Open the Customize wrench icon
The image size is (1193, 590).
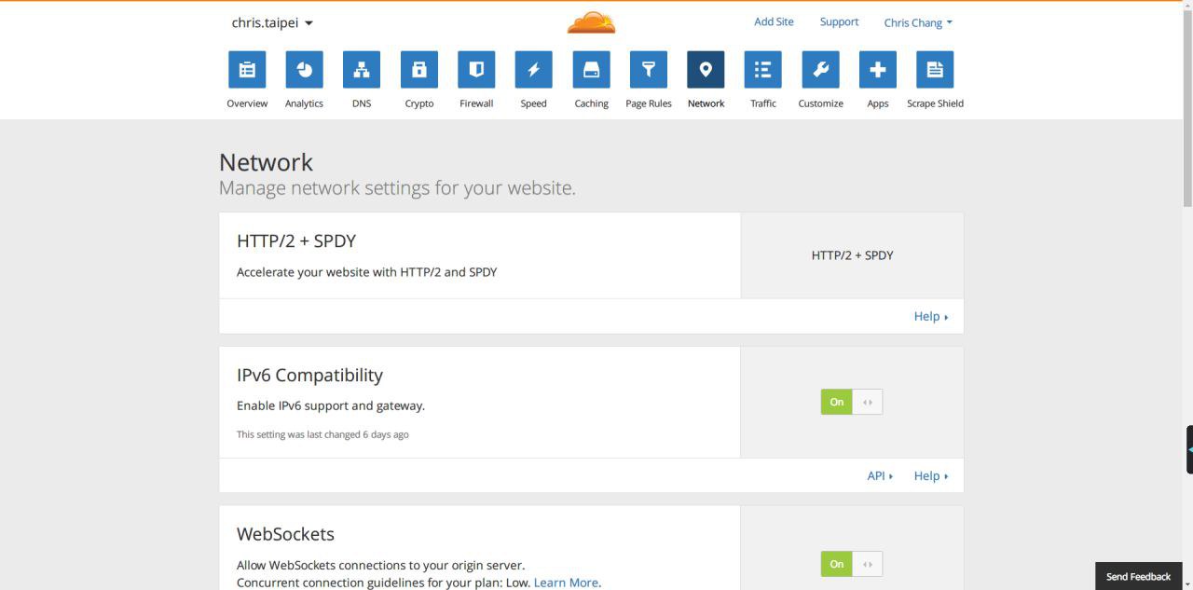tap(820, 69)
